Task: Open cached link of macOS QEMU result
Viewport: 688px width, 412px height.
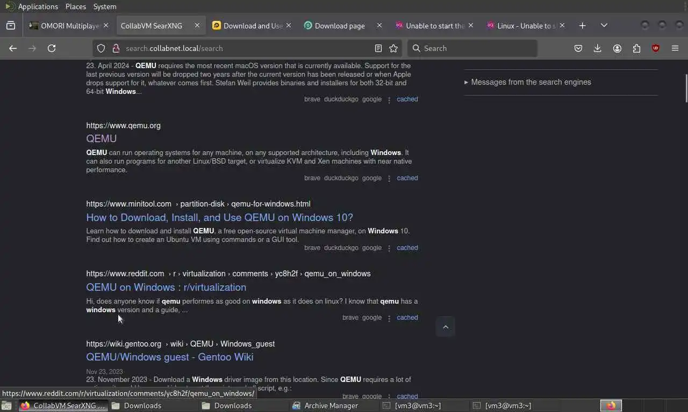Action: (407, 99)
